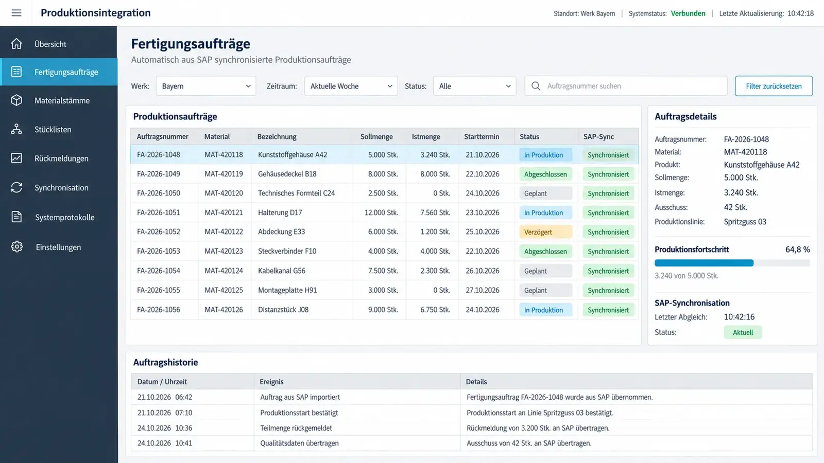Select order row FA-2026-1049
The image size is (824, 463).
(384, 174)
